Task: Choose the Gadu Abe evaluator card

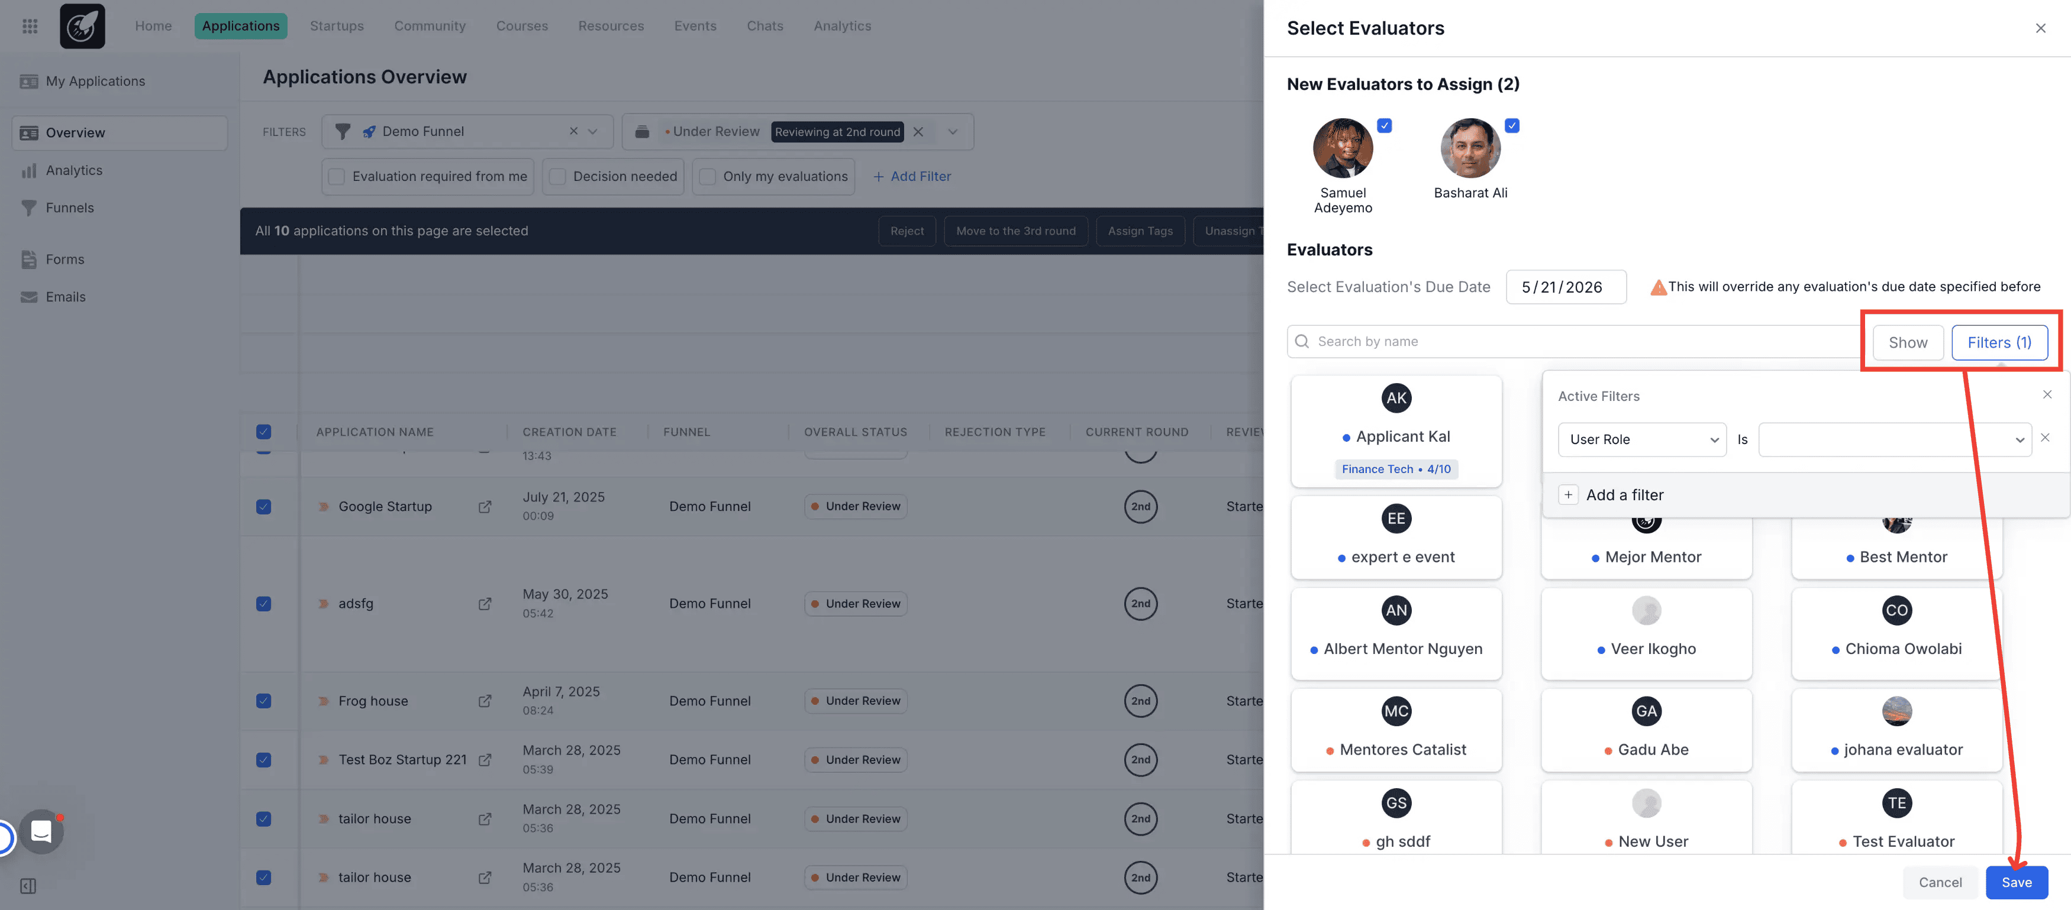Action: (1646, 729)
